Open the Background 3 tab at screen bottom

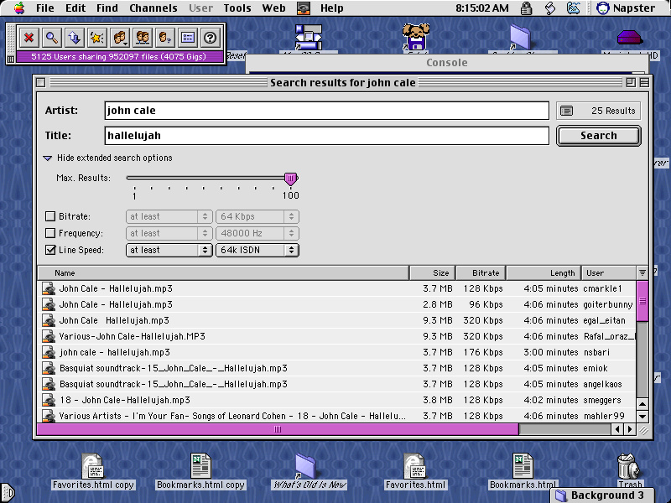coord(602,495)
